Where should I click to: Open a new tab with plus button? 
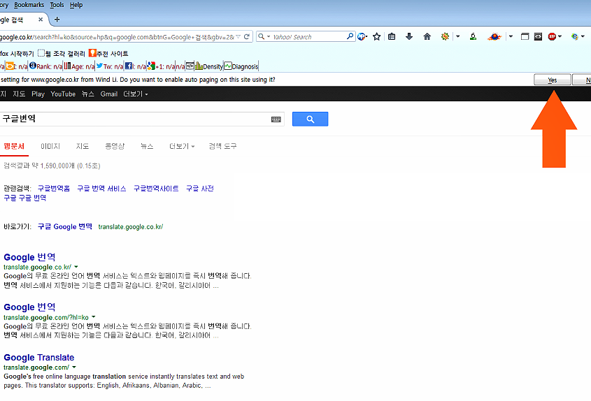pos(57,19)
